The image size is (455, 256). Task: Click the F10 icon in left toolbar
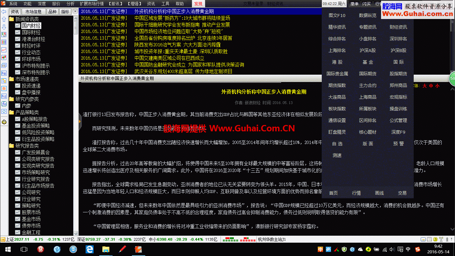[4, 73]
